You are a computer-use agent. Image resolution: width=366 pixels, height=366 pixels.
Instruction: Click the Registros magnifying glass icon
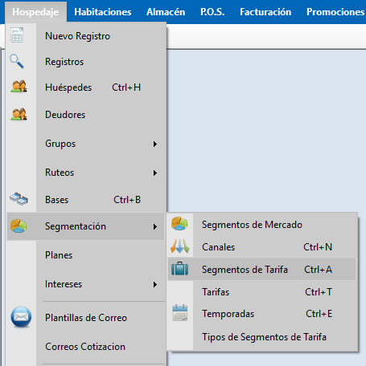click(x=17, y=61)
